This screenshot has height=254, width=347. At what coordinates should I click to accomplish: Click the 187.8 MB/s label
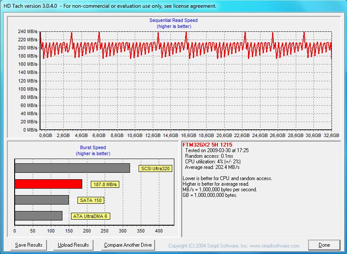click(x=105, y=184)
